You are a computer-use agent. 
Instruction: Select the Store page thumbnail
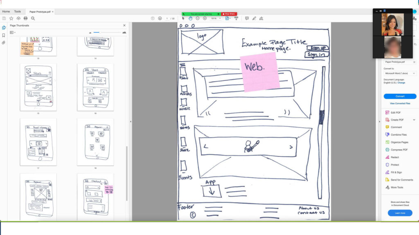(x=95, y=87)
